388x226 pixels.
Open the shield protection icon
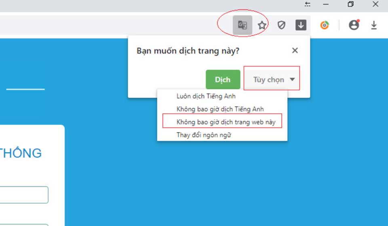point(281,25)
